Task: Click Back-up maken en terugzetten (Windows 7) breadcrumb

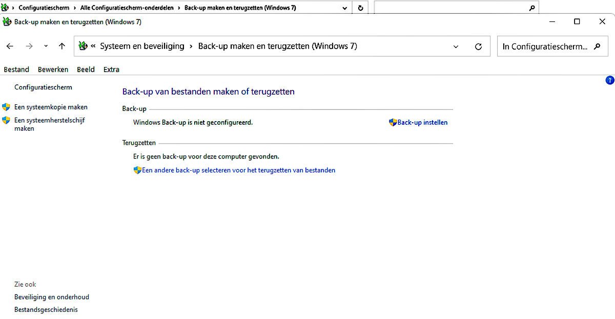Action: coord(278,46)
